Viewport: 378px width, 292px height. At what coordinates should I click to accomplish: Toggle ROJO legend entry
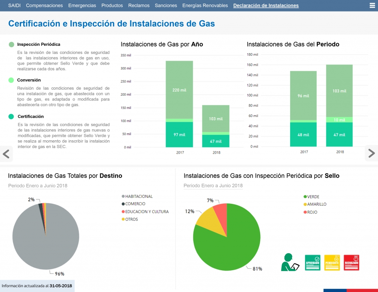click(x=310, y=212)
